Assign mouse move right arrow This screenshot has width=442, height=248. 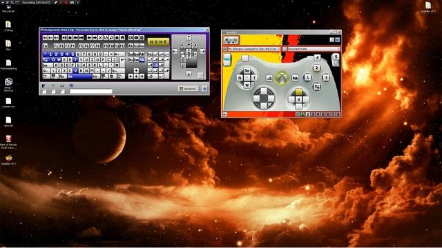tap(202, 52)
